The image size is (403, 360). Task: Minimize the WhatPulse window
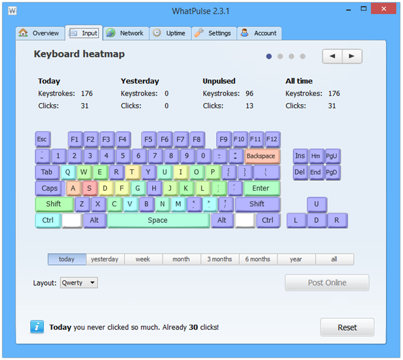tap(349, 9)
